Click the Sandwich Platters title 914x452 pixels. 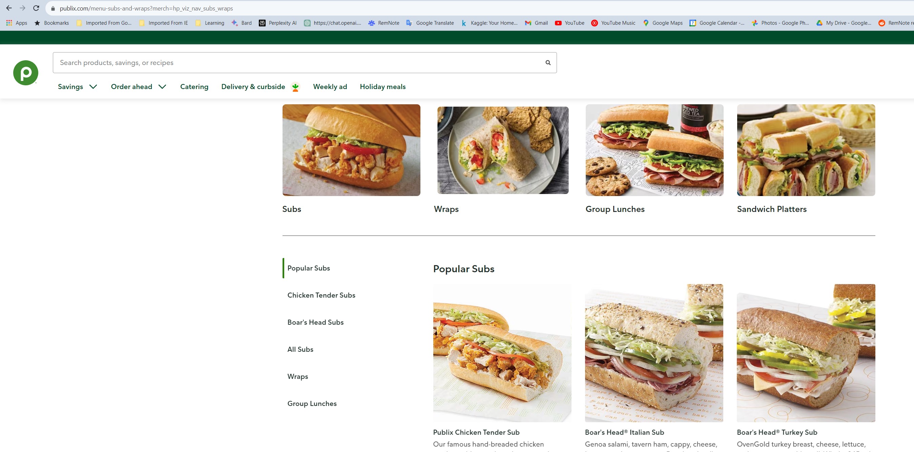(772, 209)
